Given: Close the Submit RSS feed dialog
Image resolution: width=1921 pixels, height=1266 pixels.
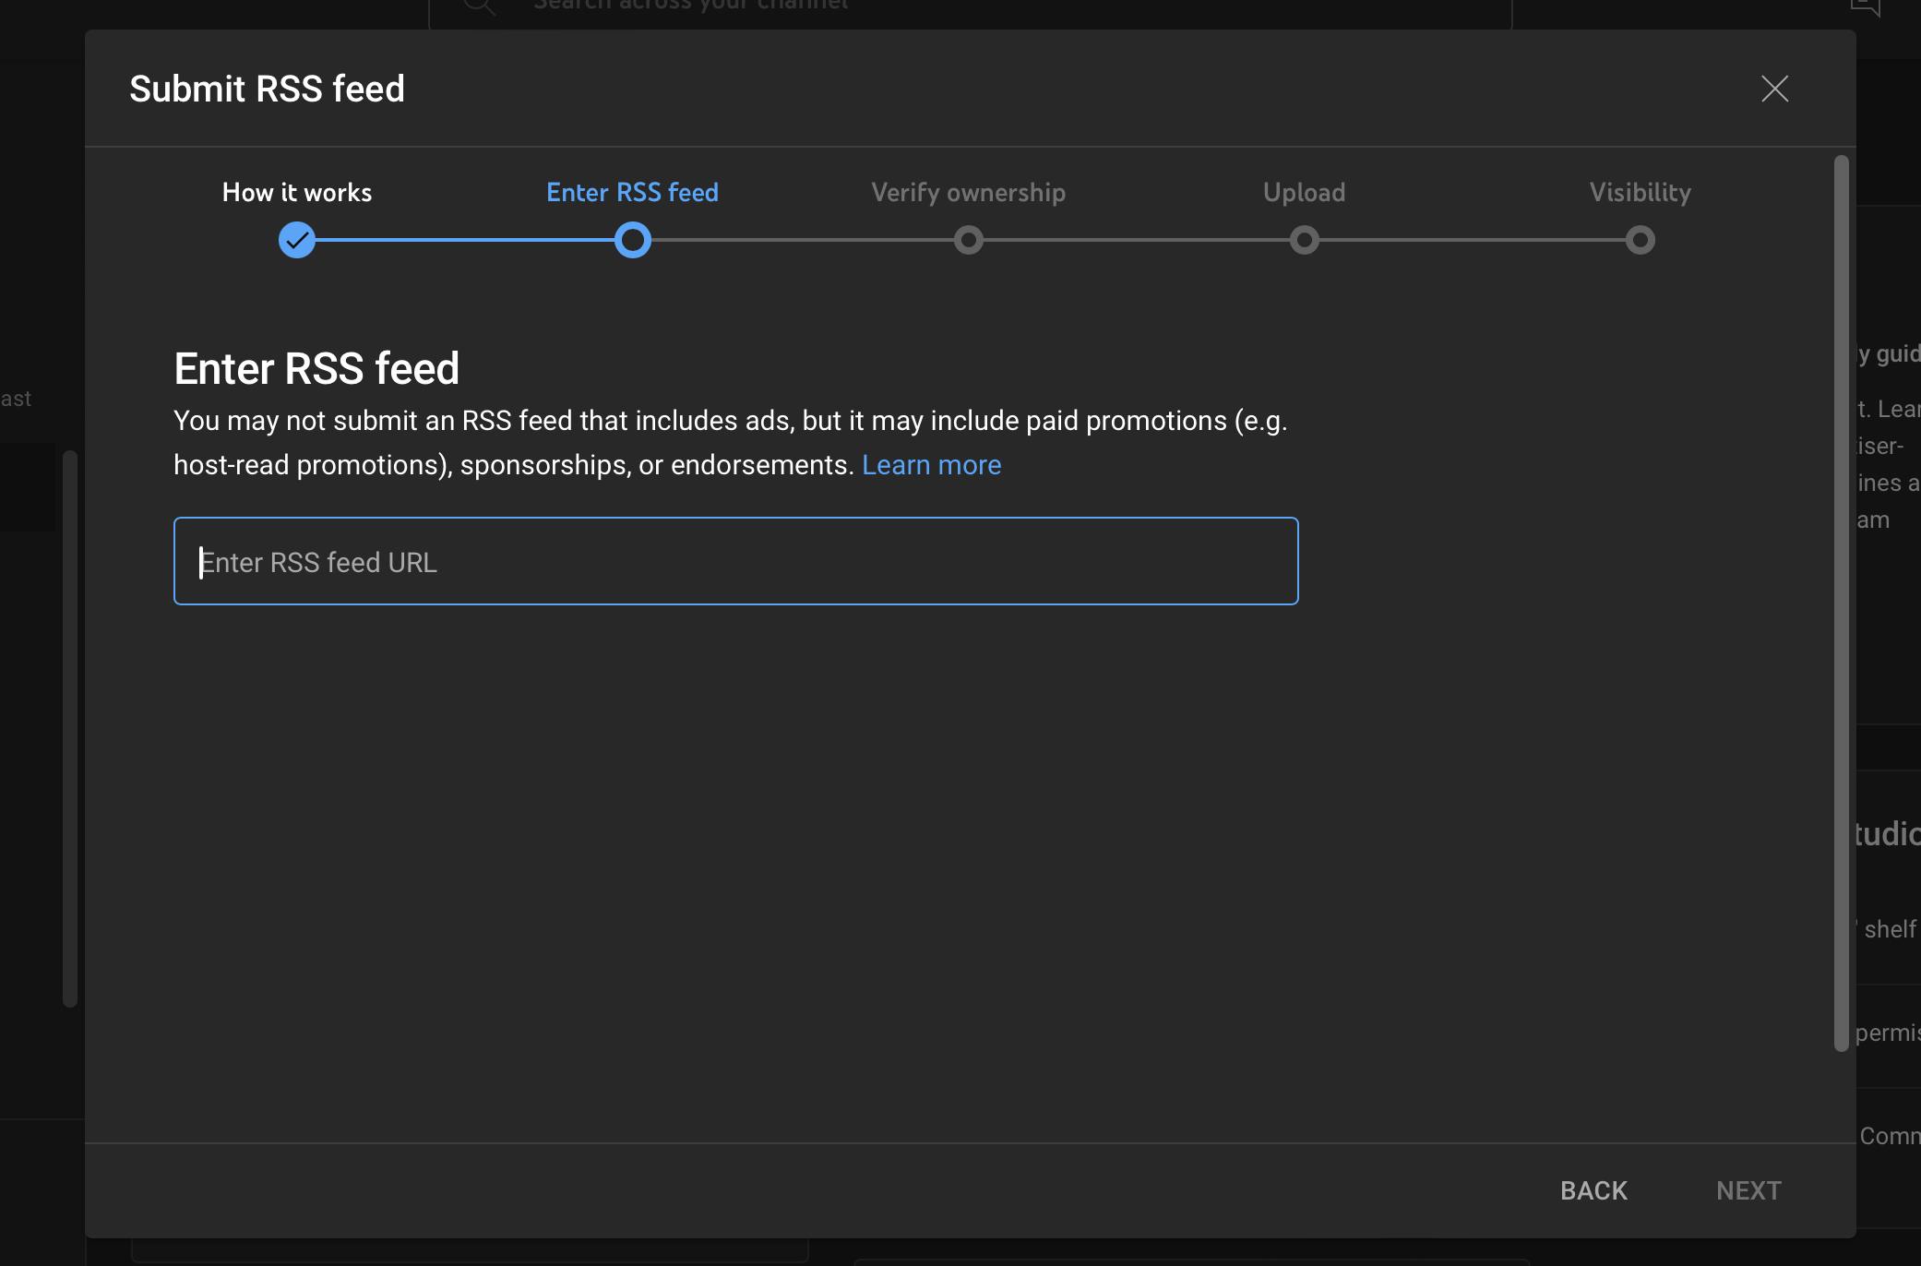Looking at the screenshot, I should coord(1774,89).
